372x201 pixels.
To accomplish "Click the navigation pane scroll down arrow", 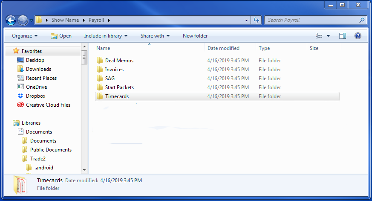I will [x=84, y=170].
